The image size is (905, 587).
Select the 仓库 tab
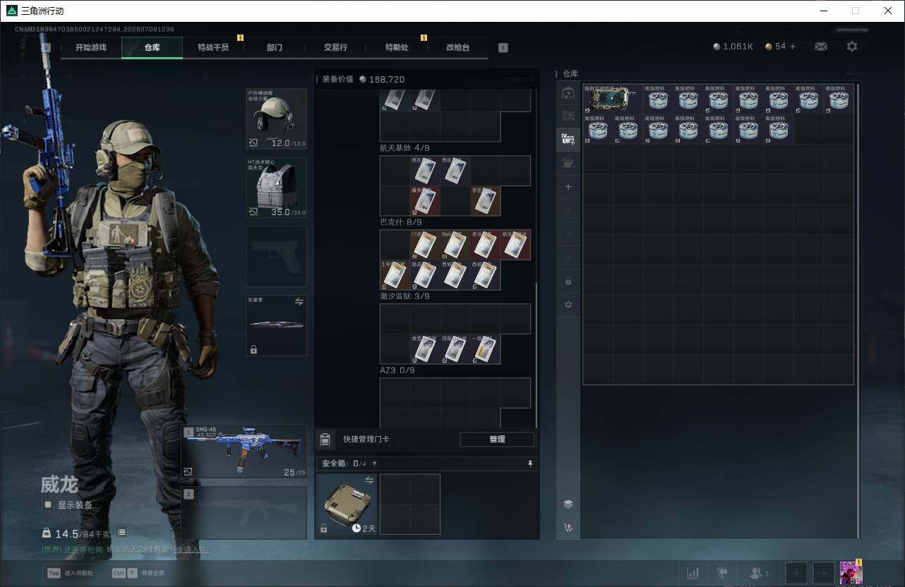click(x=152, y=47)
